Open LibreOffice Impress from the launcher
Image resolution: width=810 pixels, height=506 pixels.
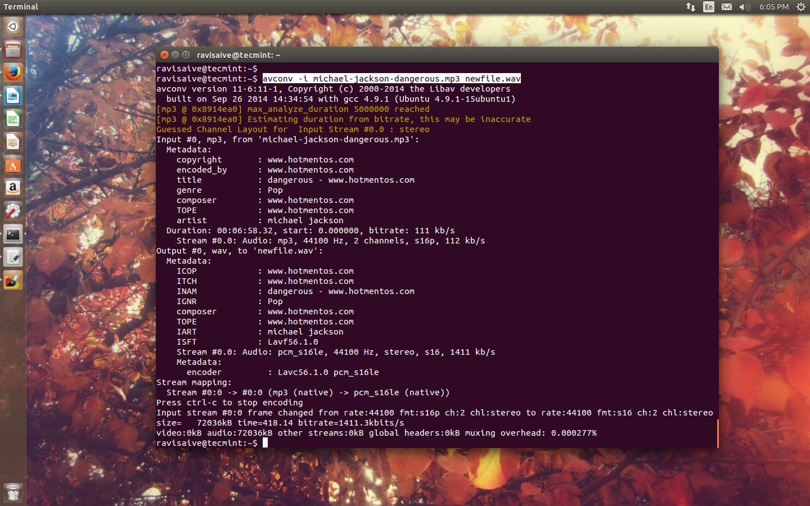[x=13, y=142]
